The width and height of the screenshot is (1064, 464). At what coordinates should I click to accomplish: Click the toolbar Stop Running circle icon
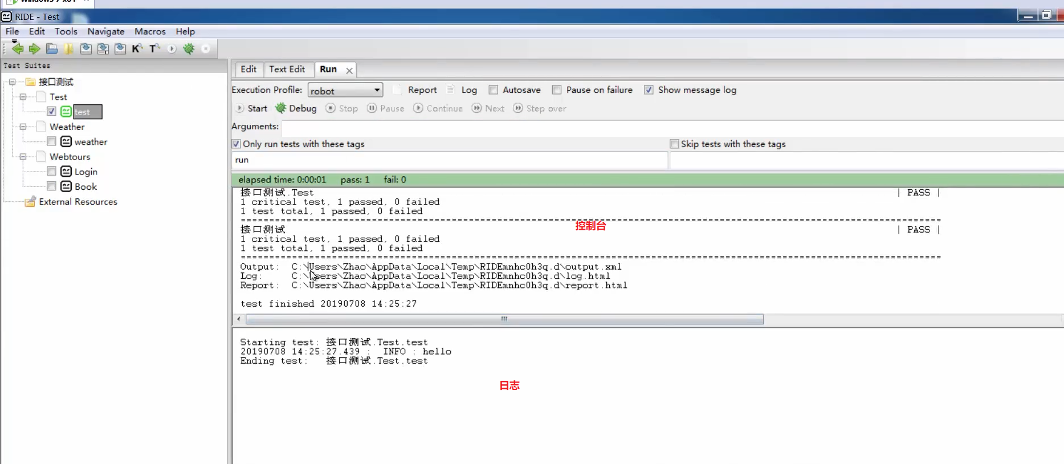206,48
